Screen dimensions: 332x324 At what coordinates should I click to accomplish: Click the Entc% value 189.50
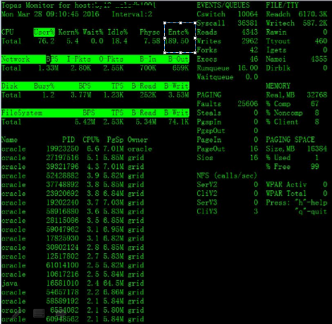click(177, 41)
